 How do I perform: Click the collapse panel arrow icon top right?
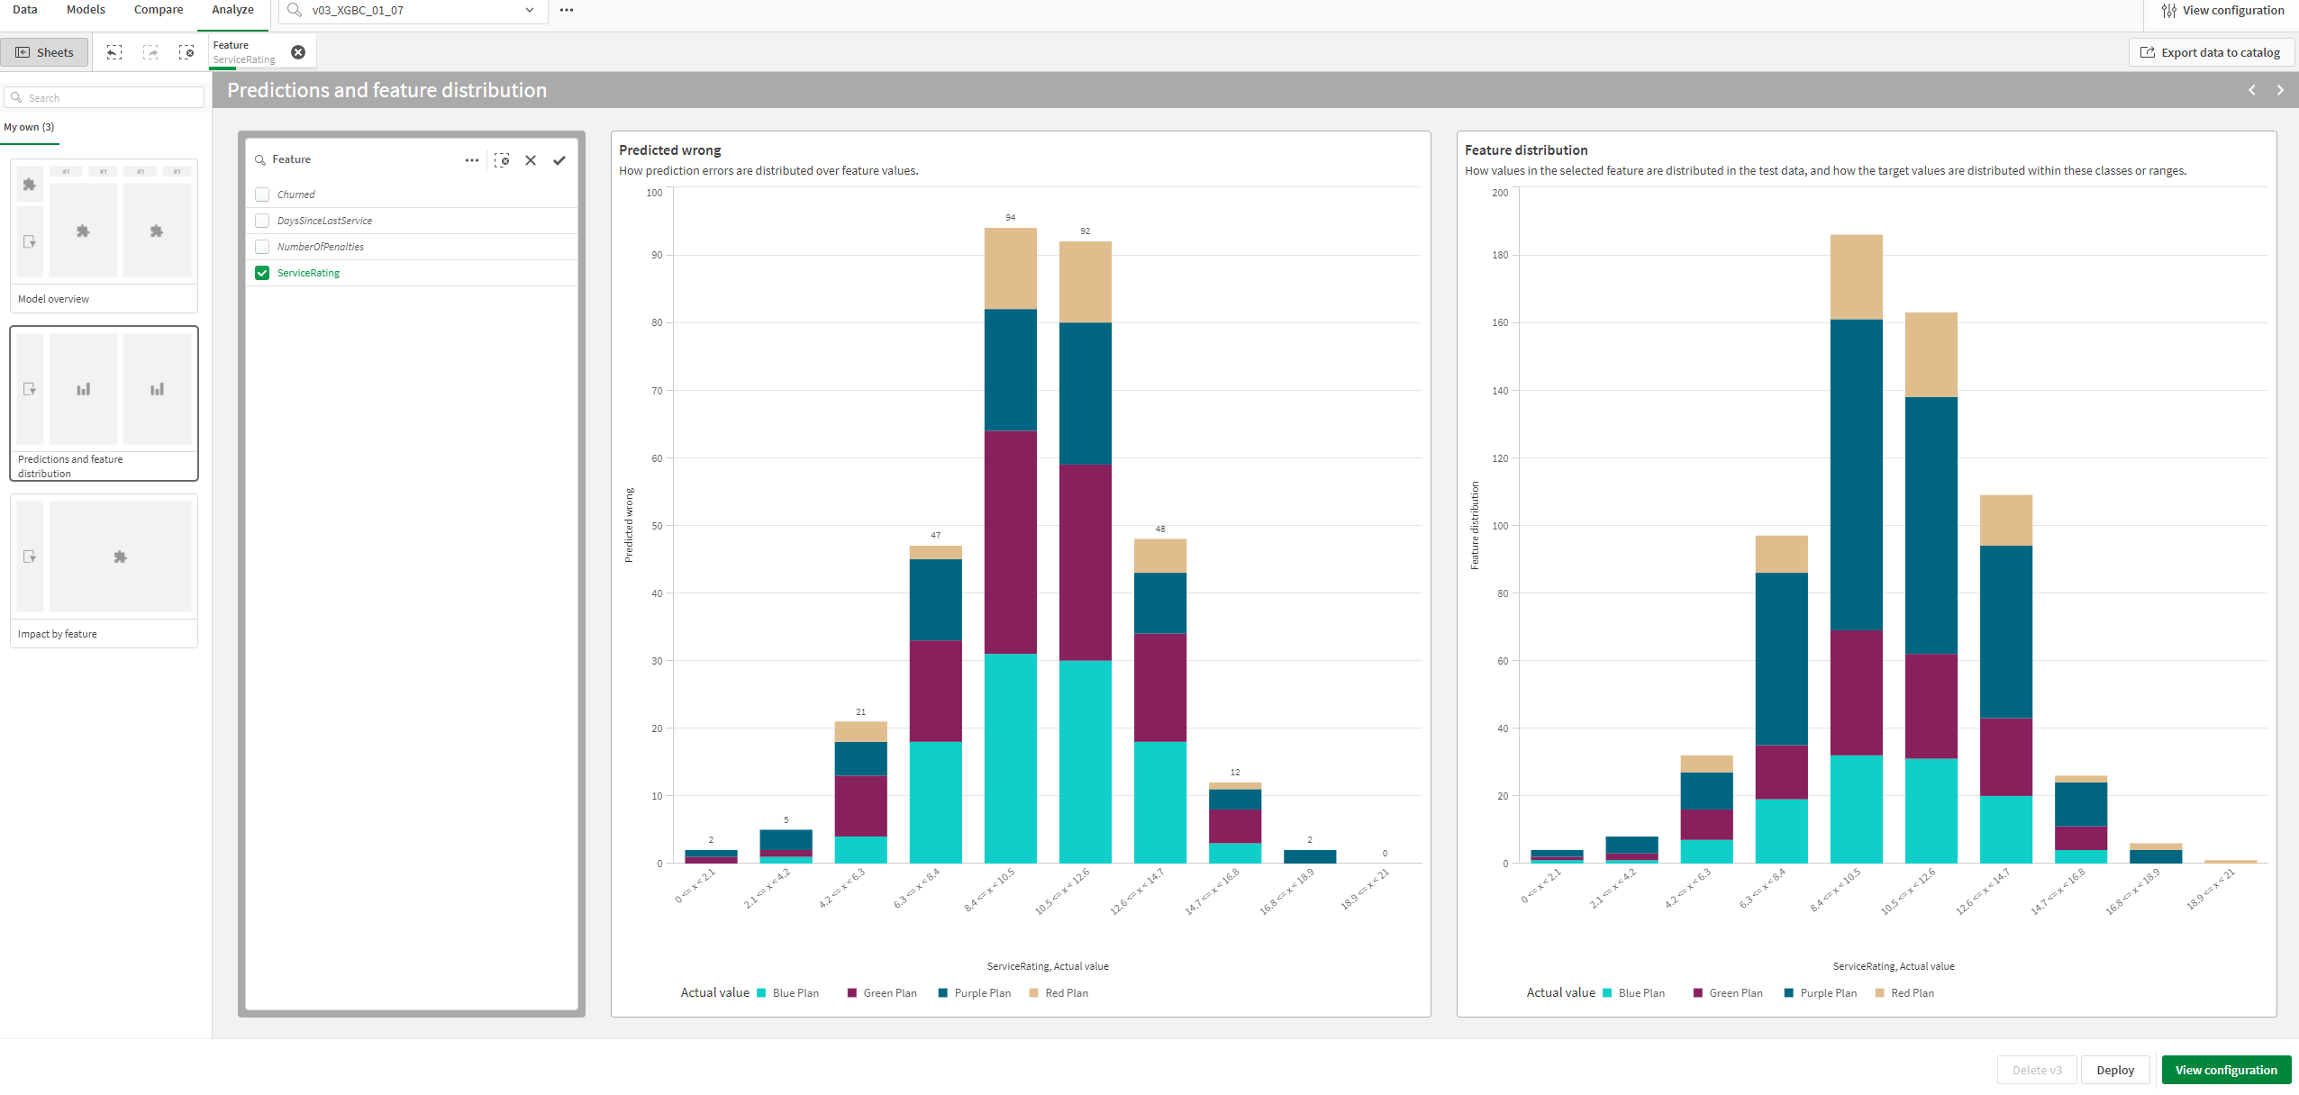[x=2280, y=89]
